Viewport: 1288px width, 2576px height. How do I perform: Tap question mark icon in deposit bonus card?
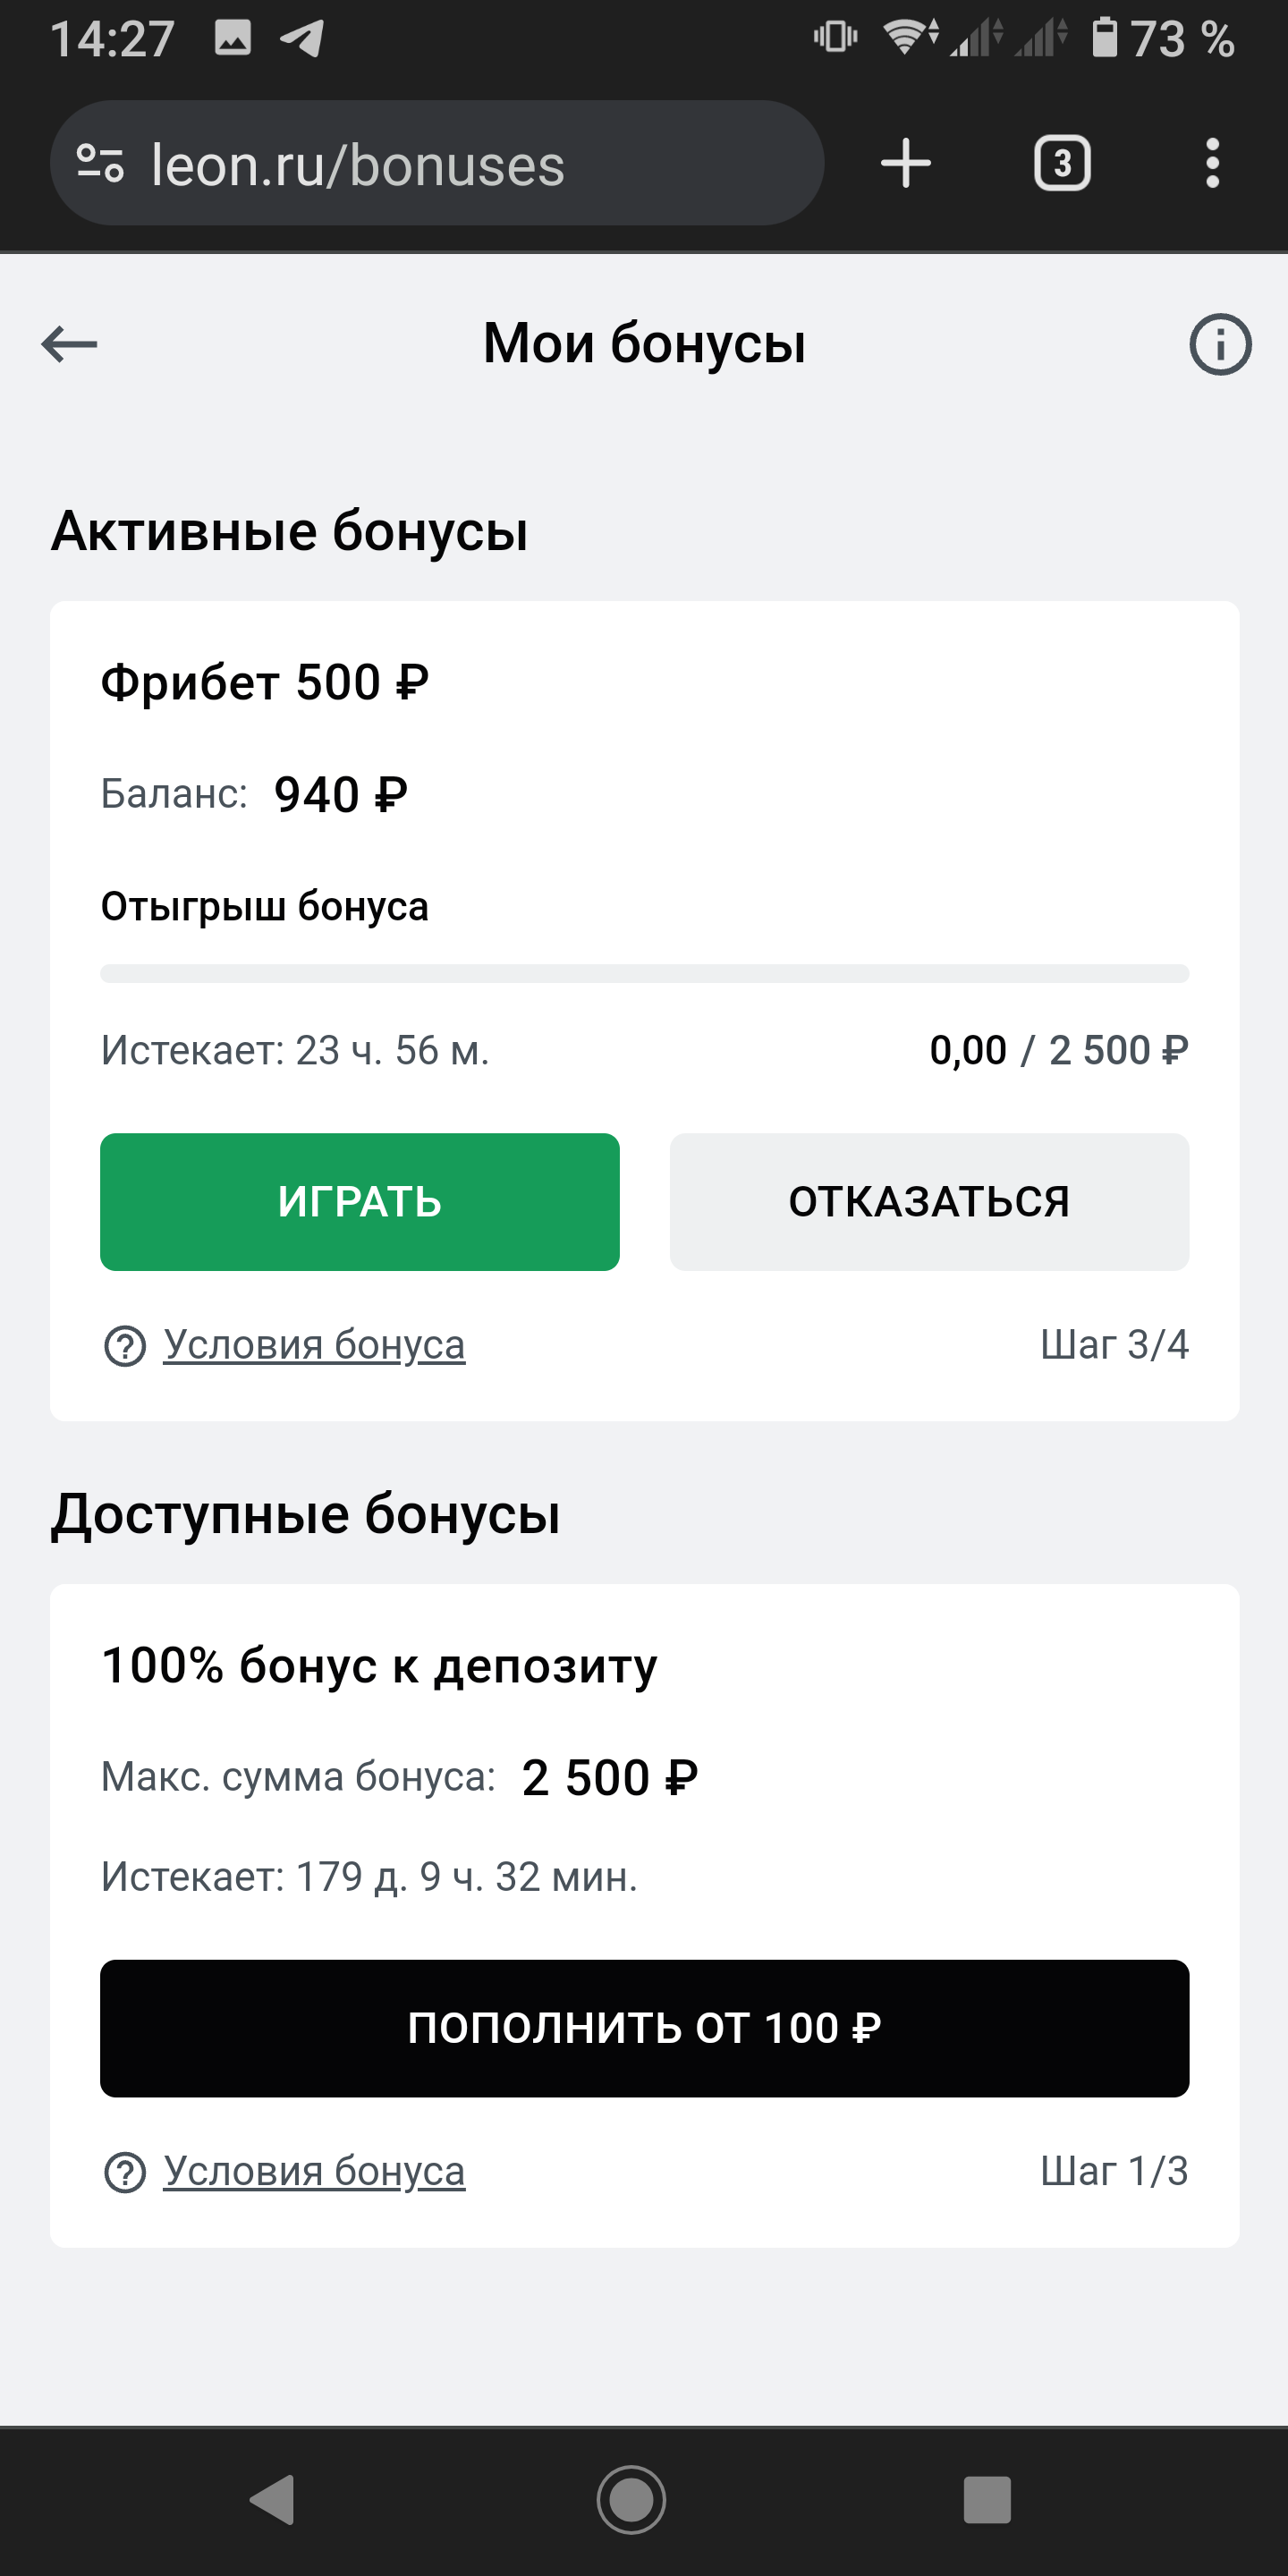[125, 2172]
